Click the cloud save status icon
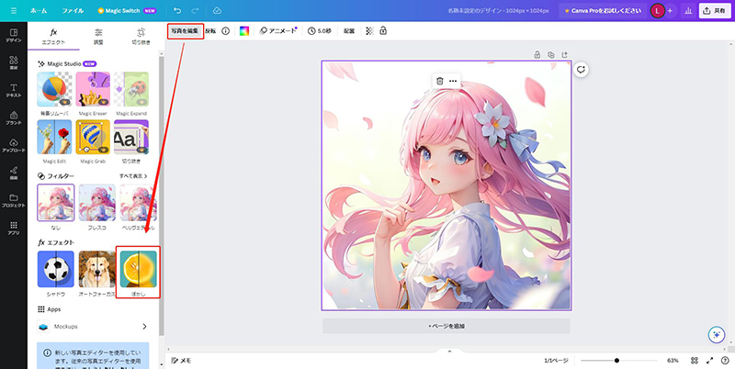Image resolution: width=735 pixels, height=369 pixels. click(x=217, y=10)
